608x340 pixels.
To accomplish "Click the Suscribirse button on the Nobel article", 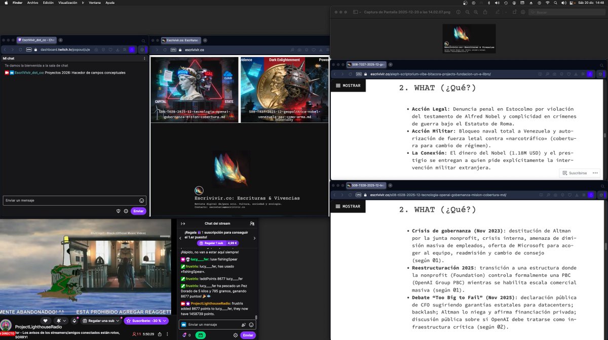I will pos(574,173).
